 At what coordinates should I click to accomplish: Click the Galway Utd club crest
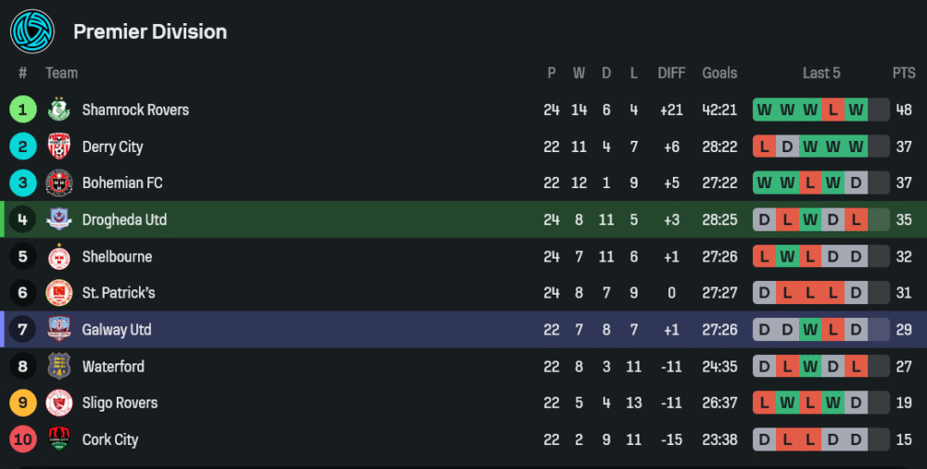point(59,330)
